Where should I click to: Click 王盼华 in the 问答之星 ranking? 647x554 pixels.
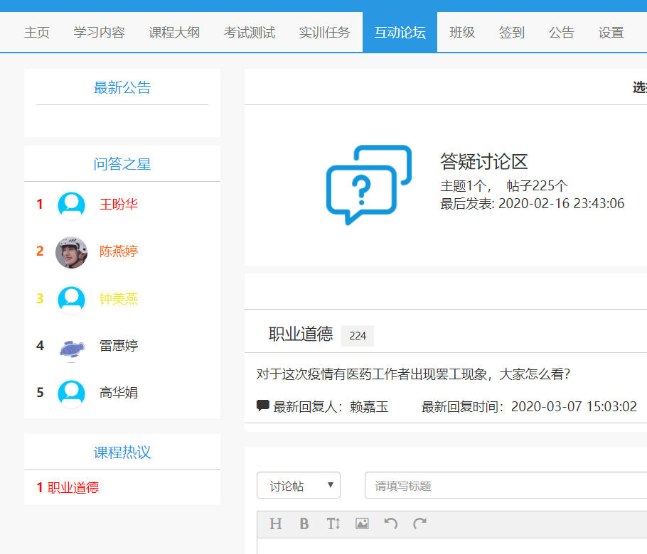click(119, 205)
